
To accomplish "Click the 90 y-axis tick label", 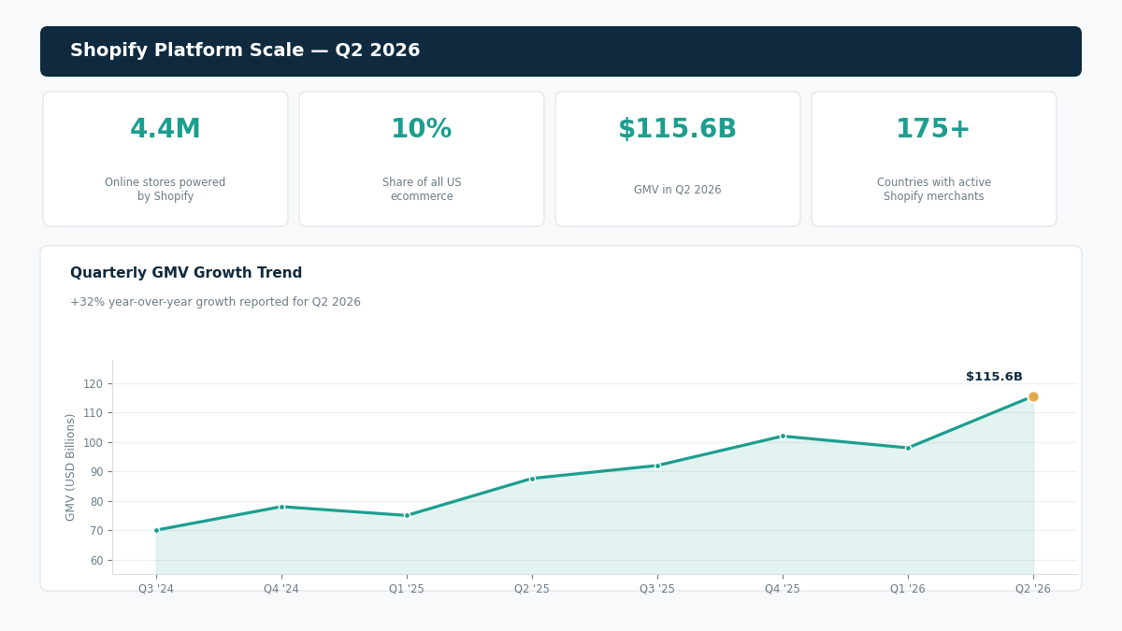I will click(x=96, y=471).
